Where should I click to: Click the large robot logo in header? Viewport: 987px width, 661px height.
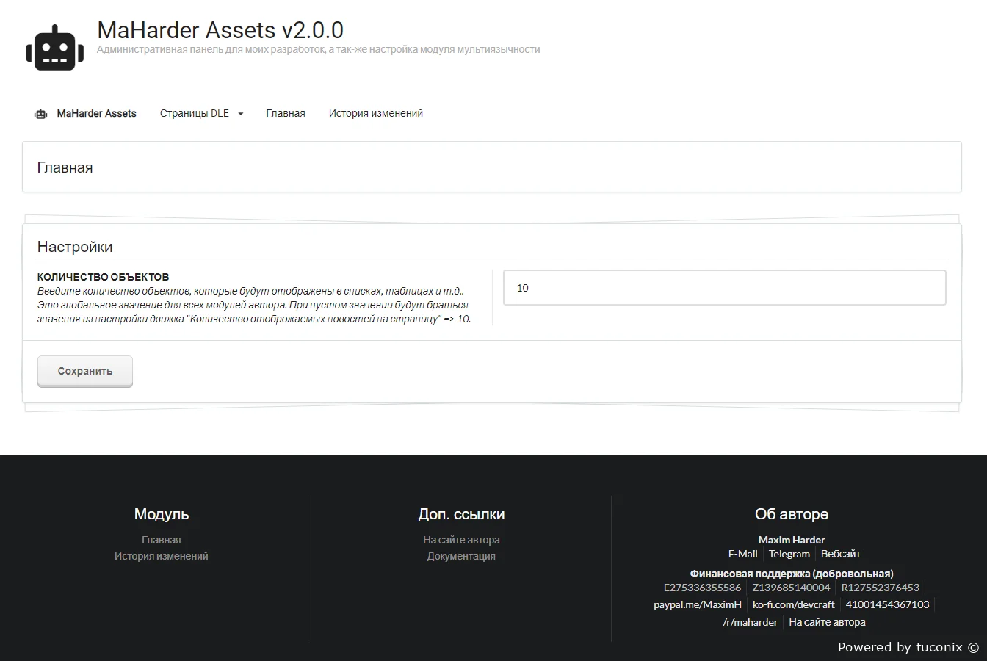(50, 48)
